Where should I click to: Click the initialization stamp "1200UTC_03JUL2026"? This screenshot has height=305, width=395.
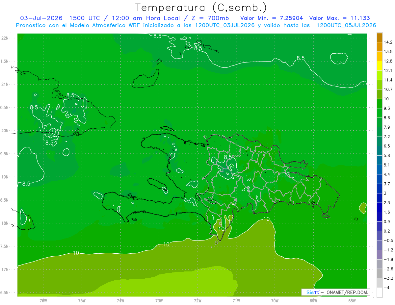click(224, 25)
